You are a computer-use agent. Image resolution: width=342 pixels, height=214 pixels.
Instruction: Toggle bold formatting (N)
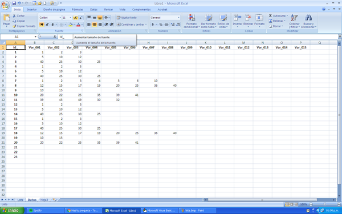(42, 25)
